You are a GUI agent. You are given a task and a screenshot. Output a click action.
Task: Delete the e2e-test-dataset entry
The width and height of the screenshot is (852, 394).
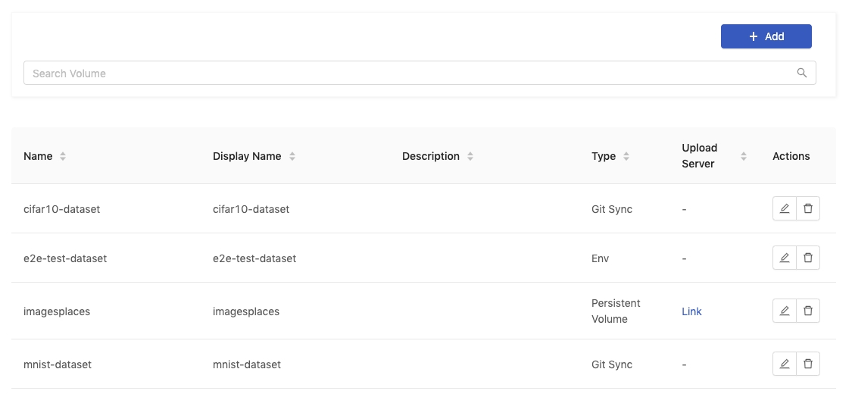(808, 258)
